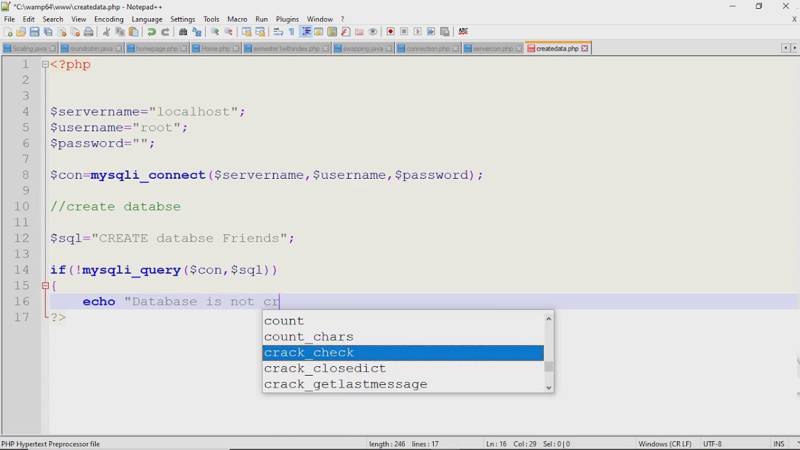Open the Plugins menu
The width and height of the screenshot is (800, 450).
(x=287, y=19)
